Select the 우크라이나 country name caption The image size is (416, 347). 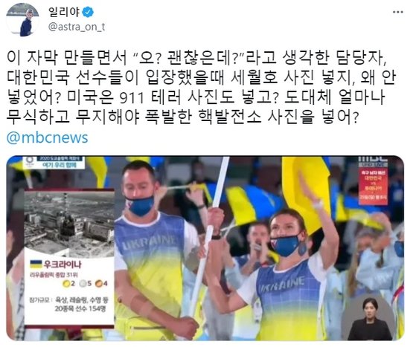(63, 264)
